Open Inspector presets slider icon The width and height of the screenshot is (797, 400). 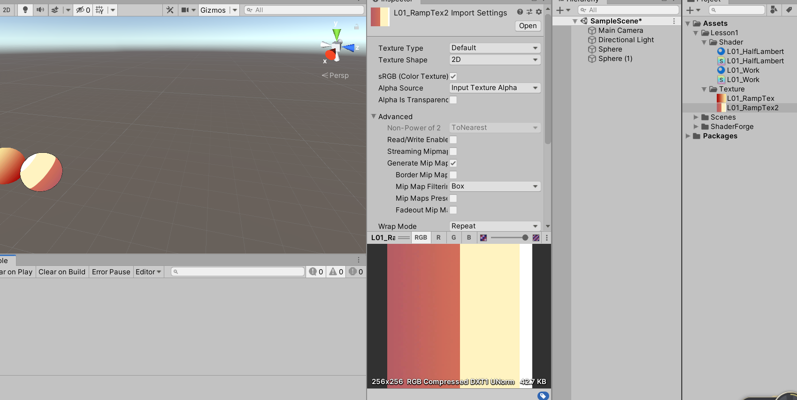pos(529,12)
